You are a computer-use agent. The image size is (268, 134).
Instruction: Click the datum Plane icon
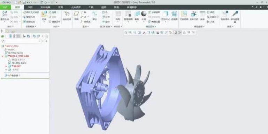click(x=76, y=14)
